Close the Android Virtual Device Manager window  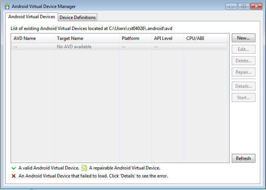[256, 6]
